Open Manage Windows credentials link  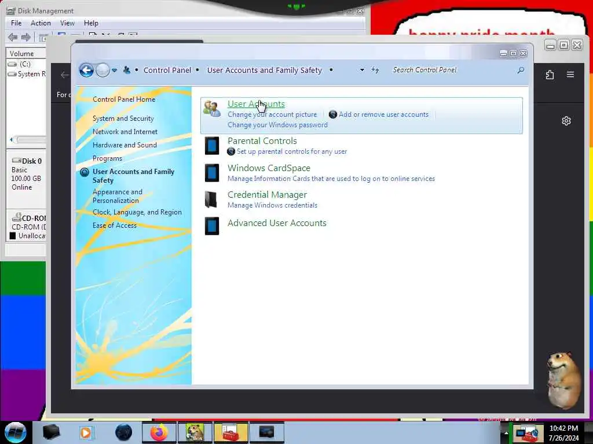[x=272, y=205]
